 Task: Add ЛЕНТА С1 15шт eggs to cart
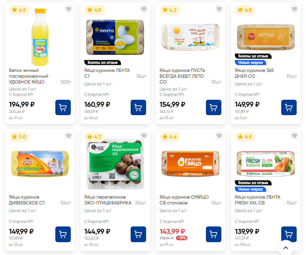pos(138,107)
